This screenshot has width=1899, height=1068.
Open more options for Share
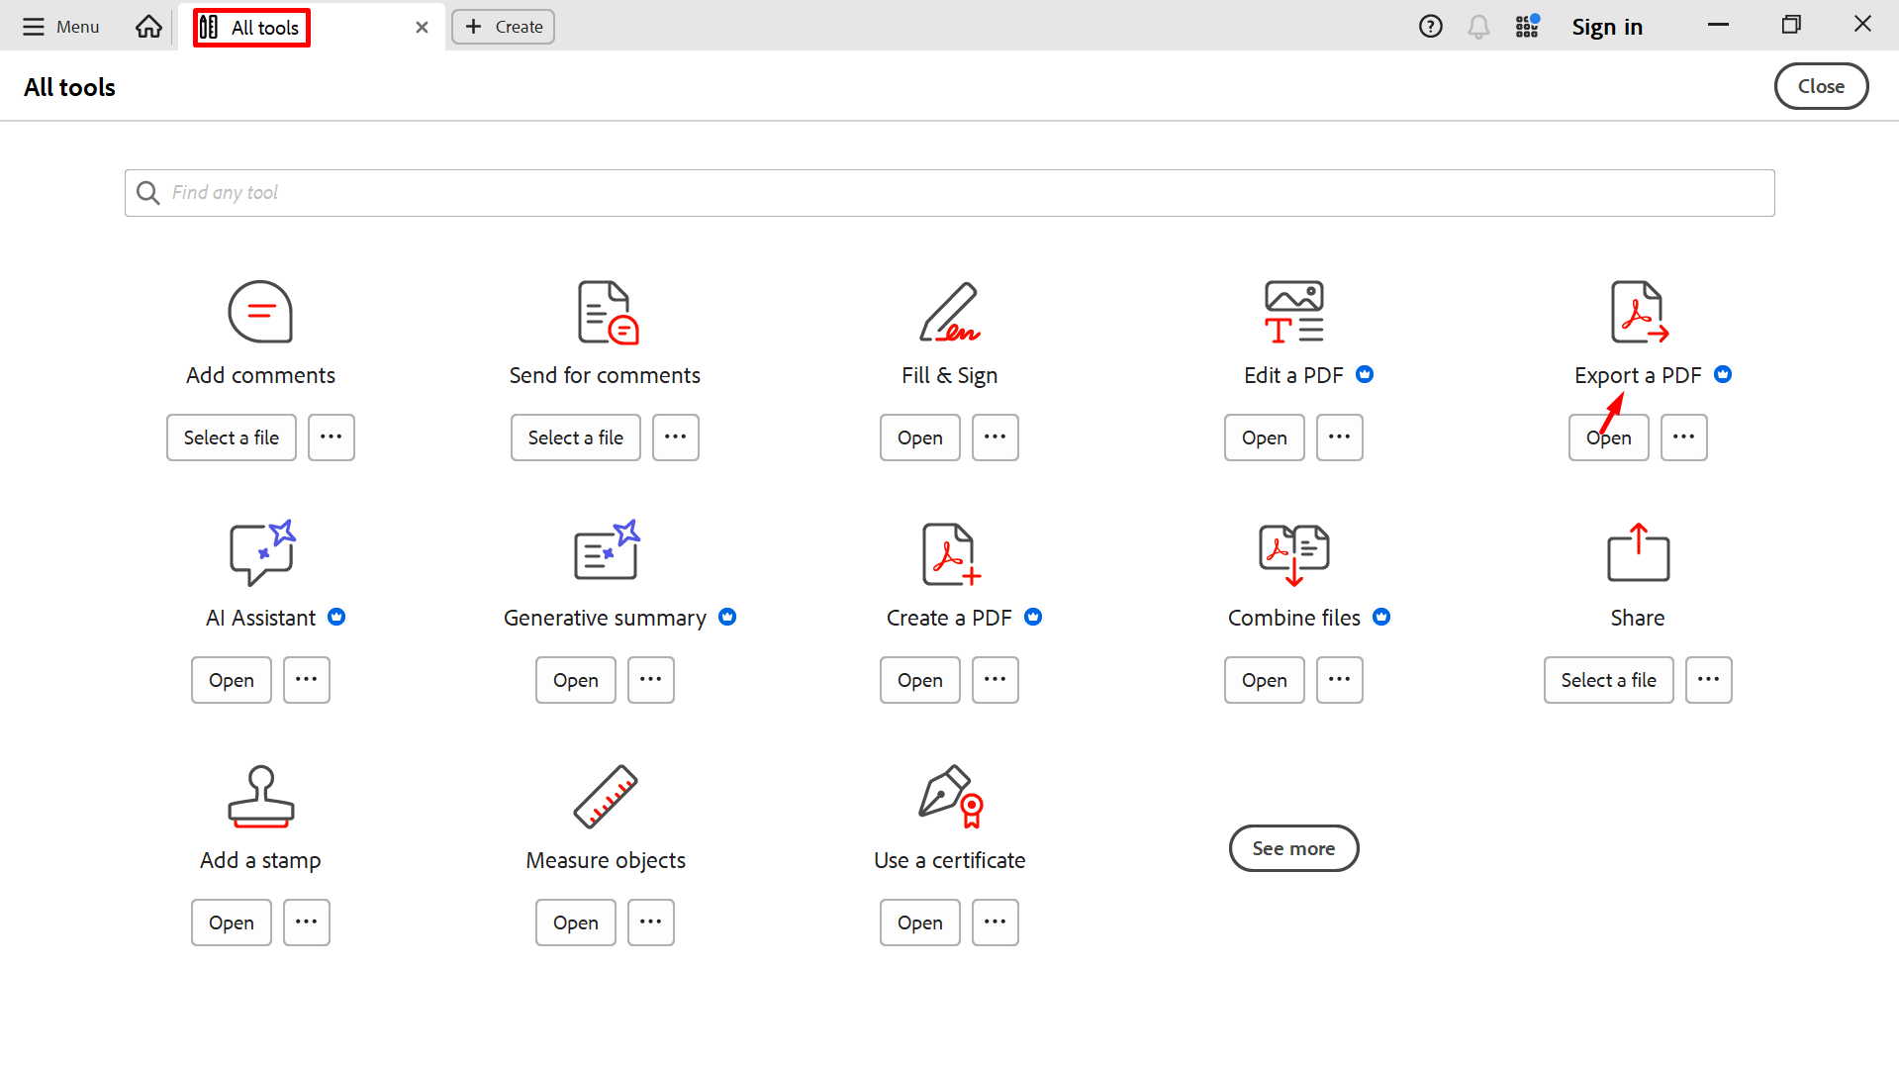tap(1709, 680)
